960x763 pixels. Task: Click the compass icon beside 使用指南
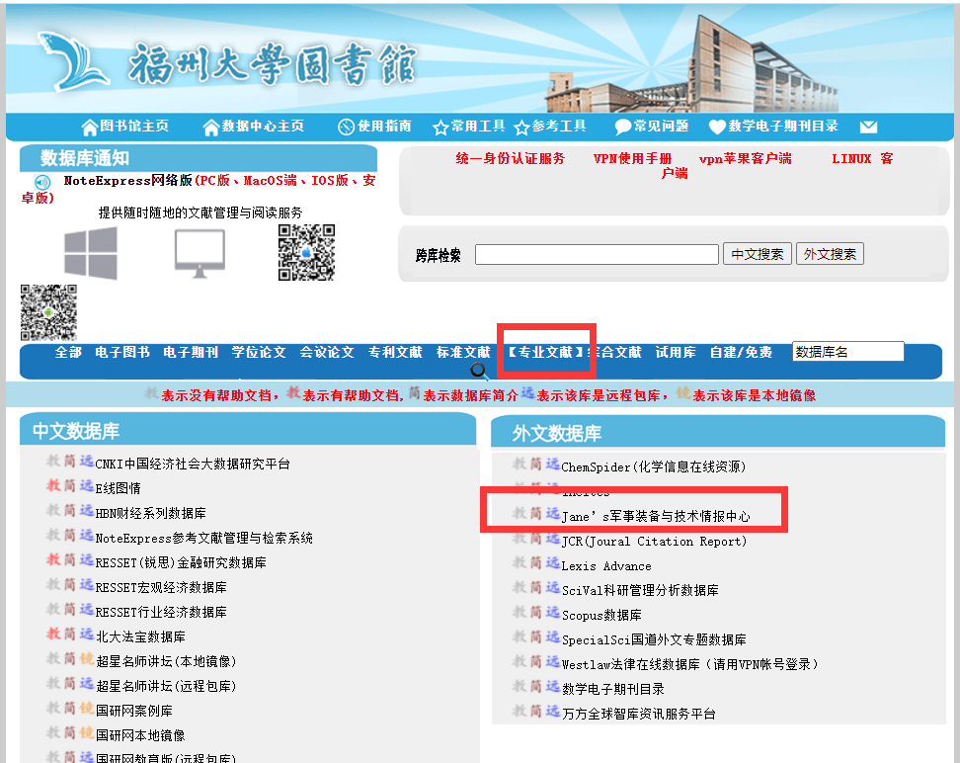(x=346, y=127)
